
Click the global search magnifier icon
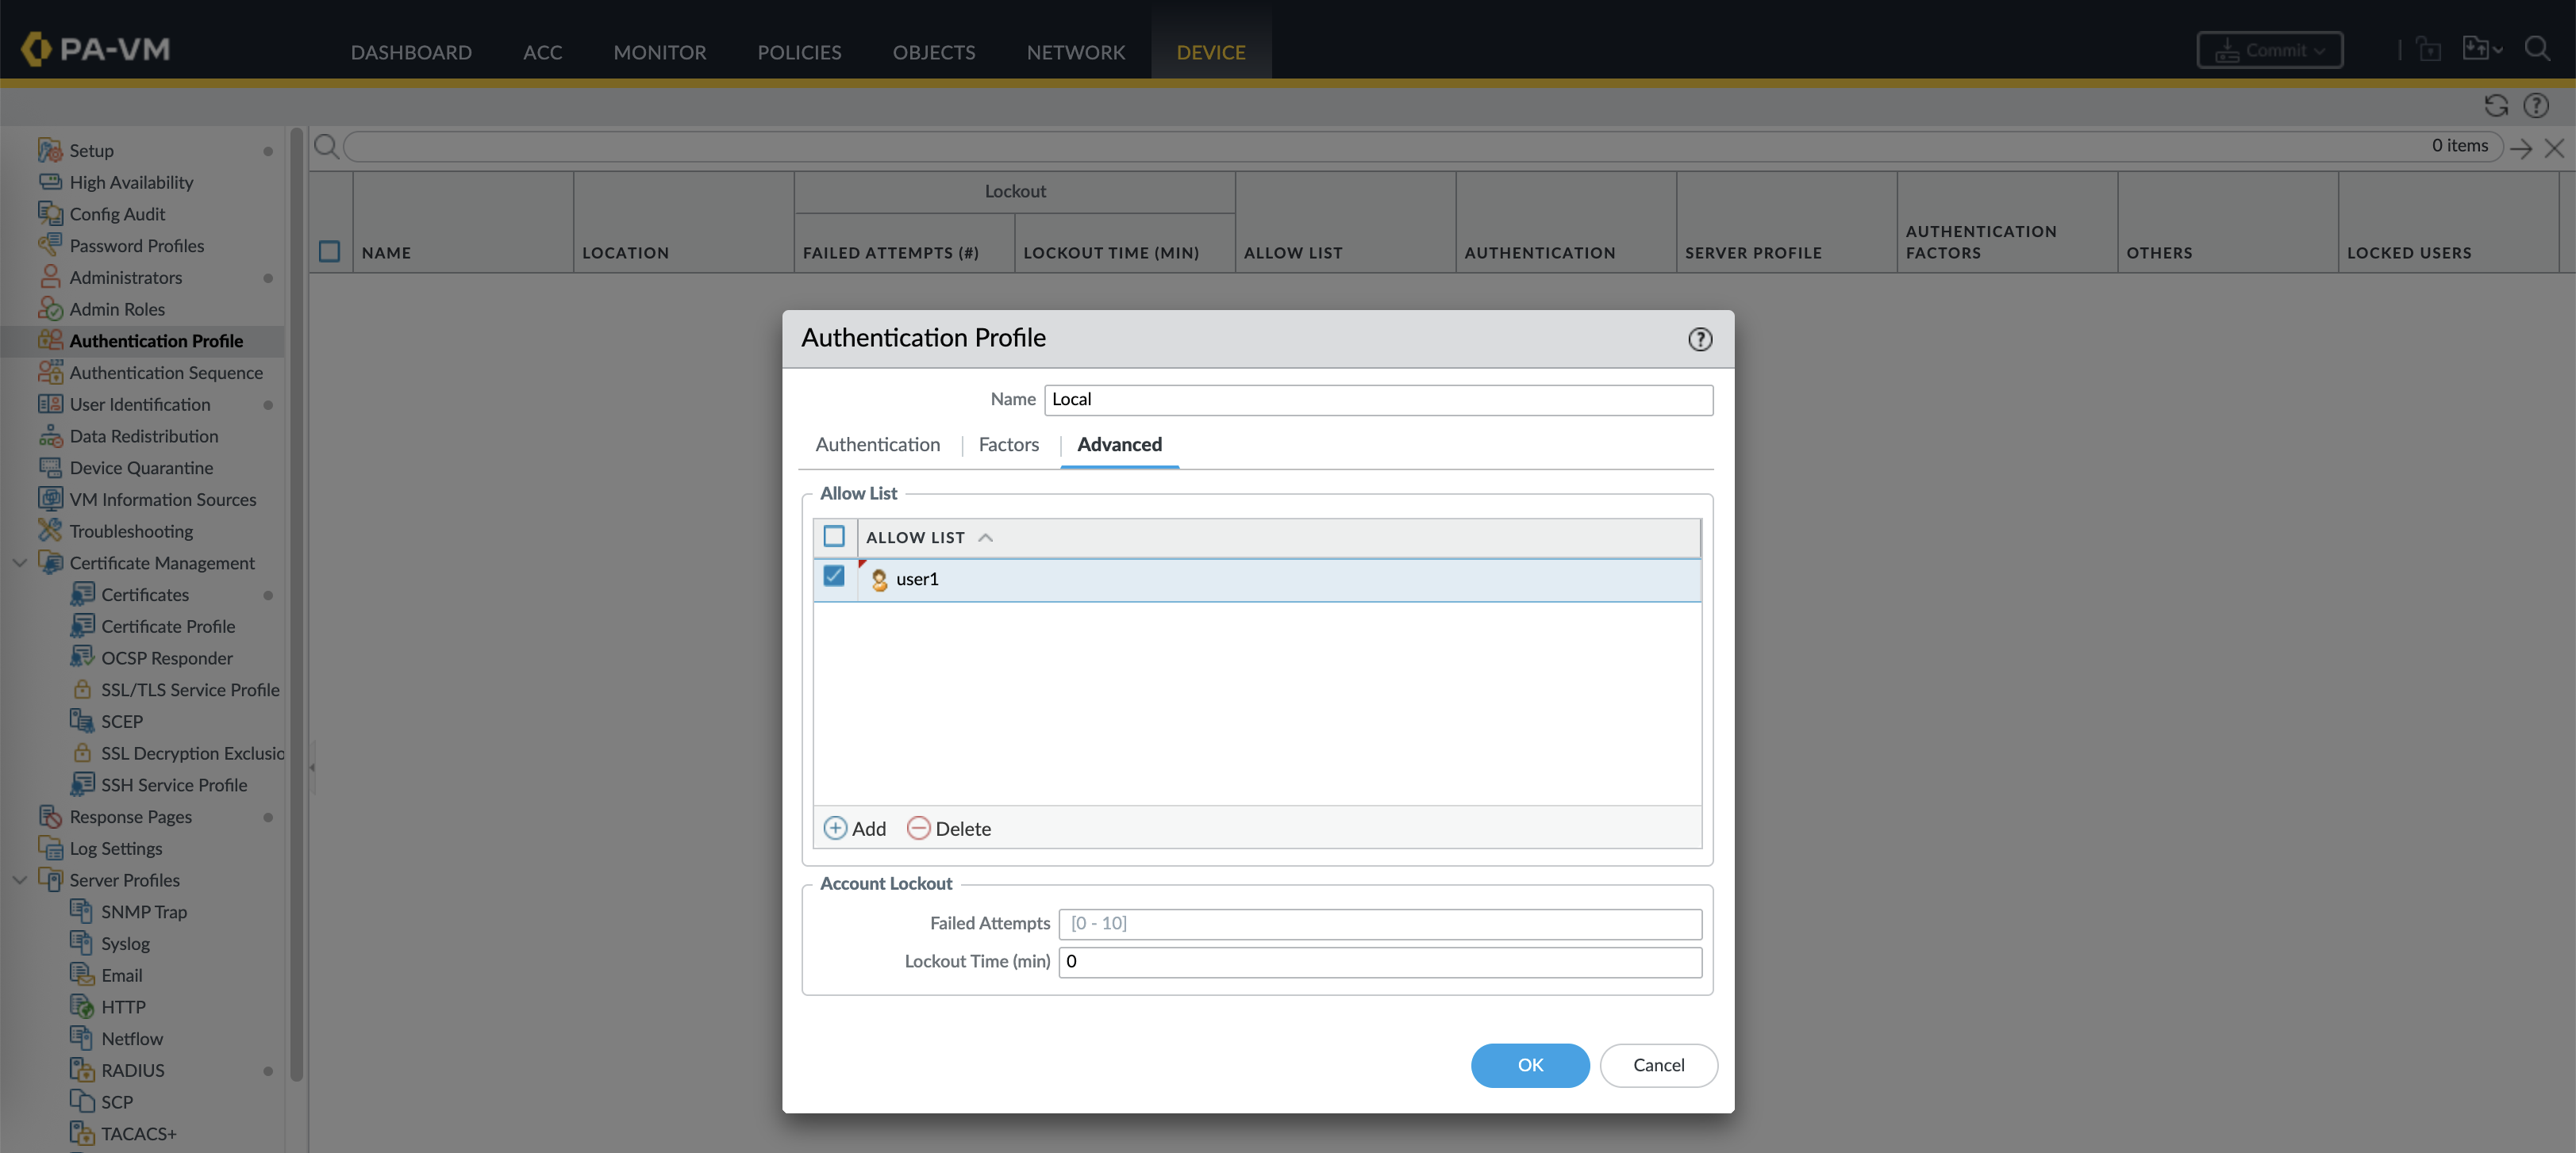pyautogui.click(x=2536, y=49)
